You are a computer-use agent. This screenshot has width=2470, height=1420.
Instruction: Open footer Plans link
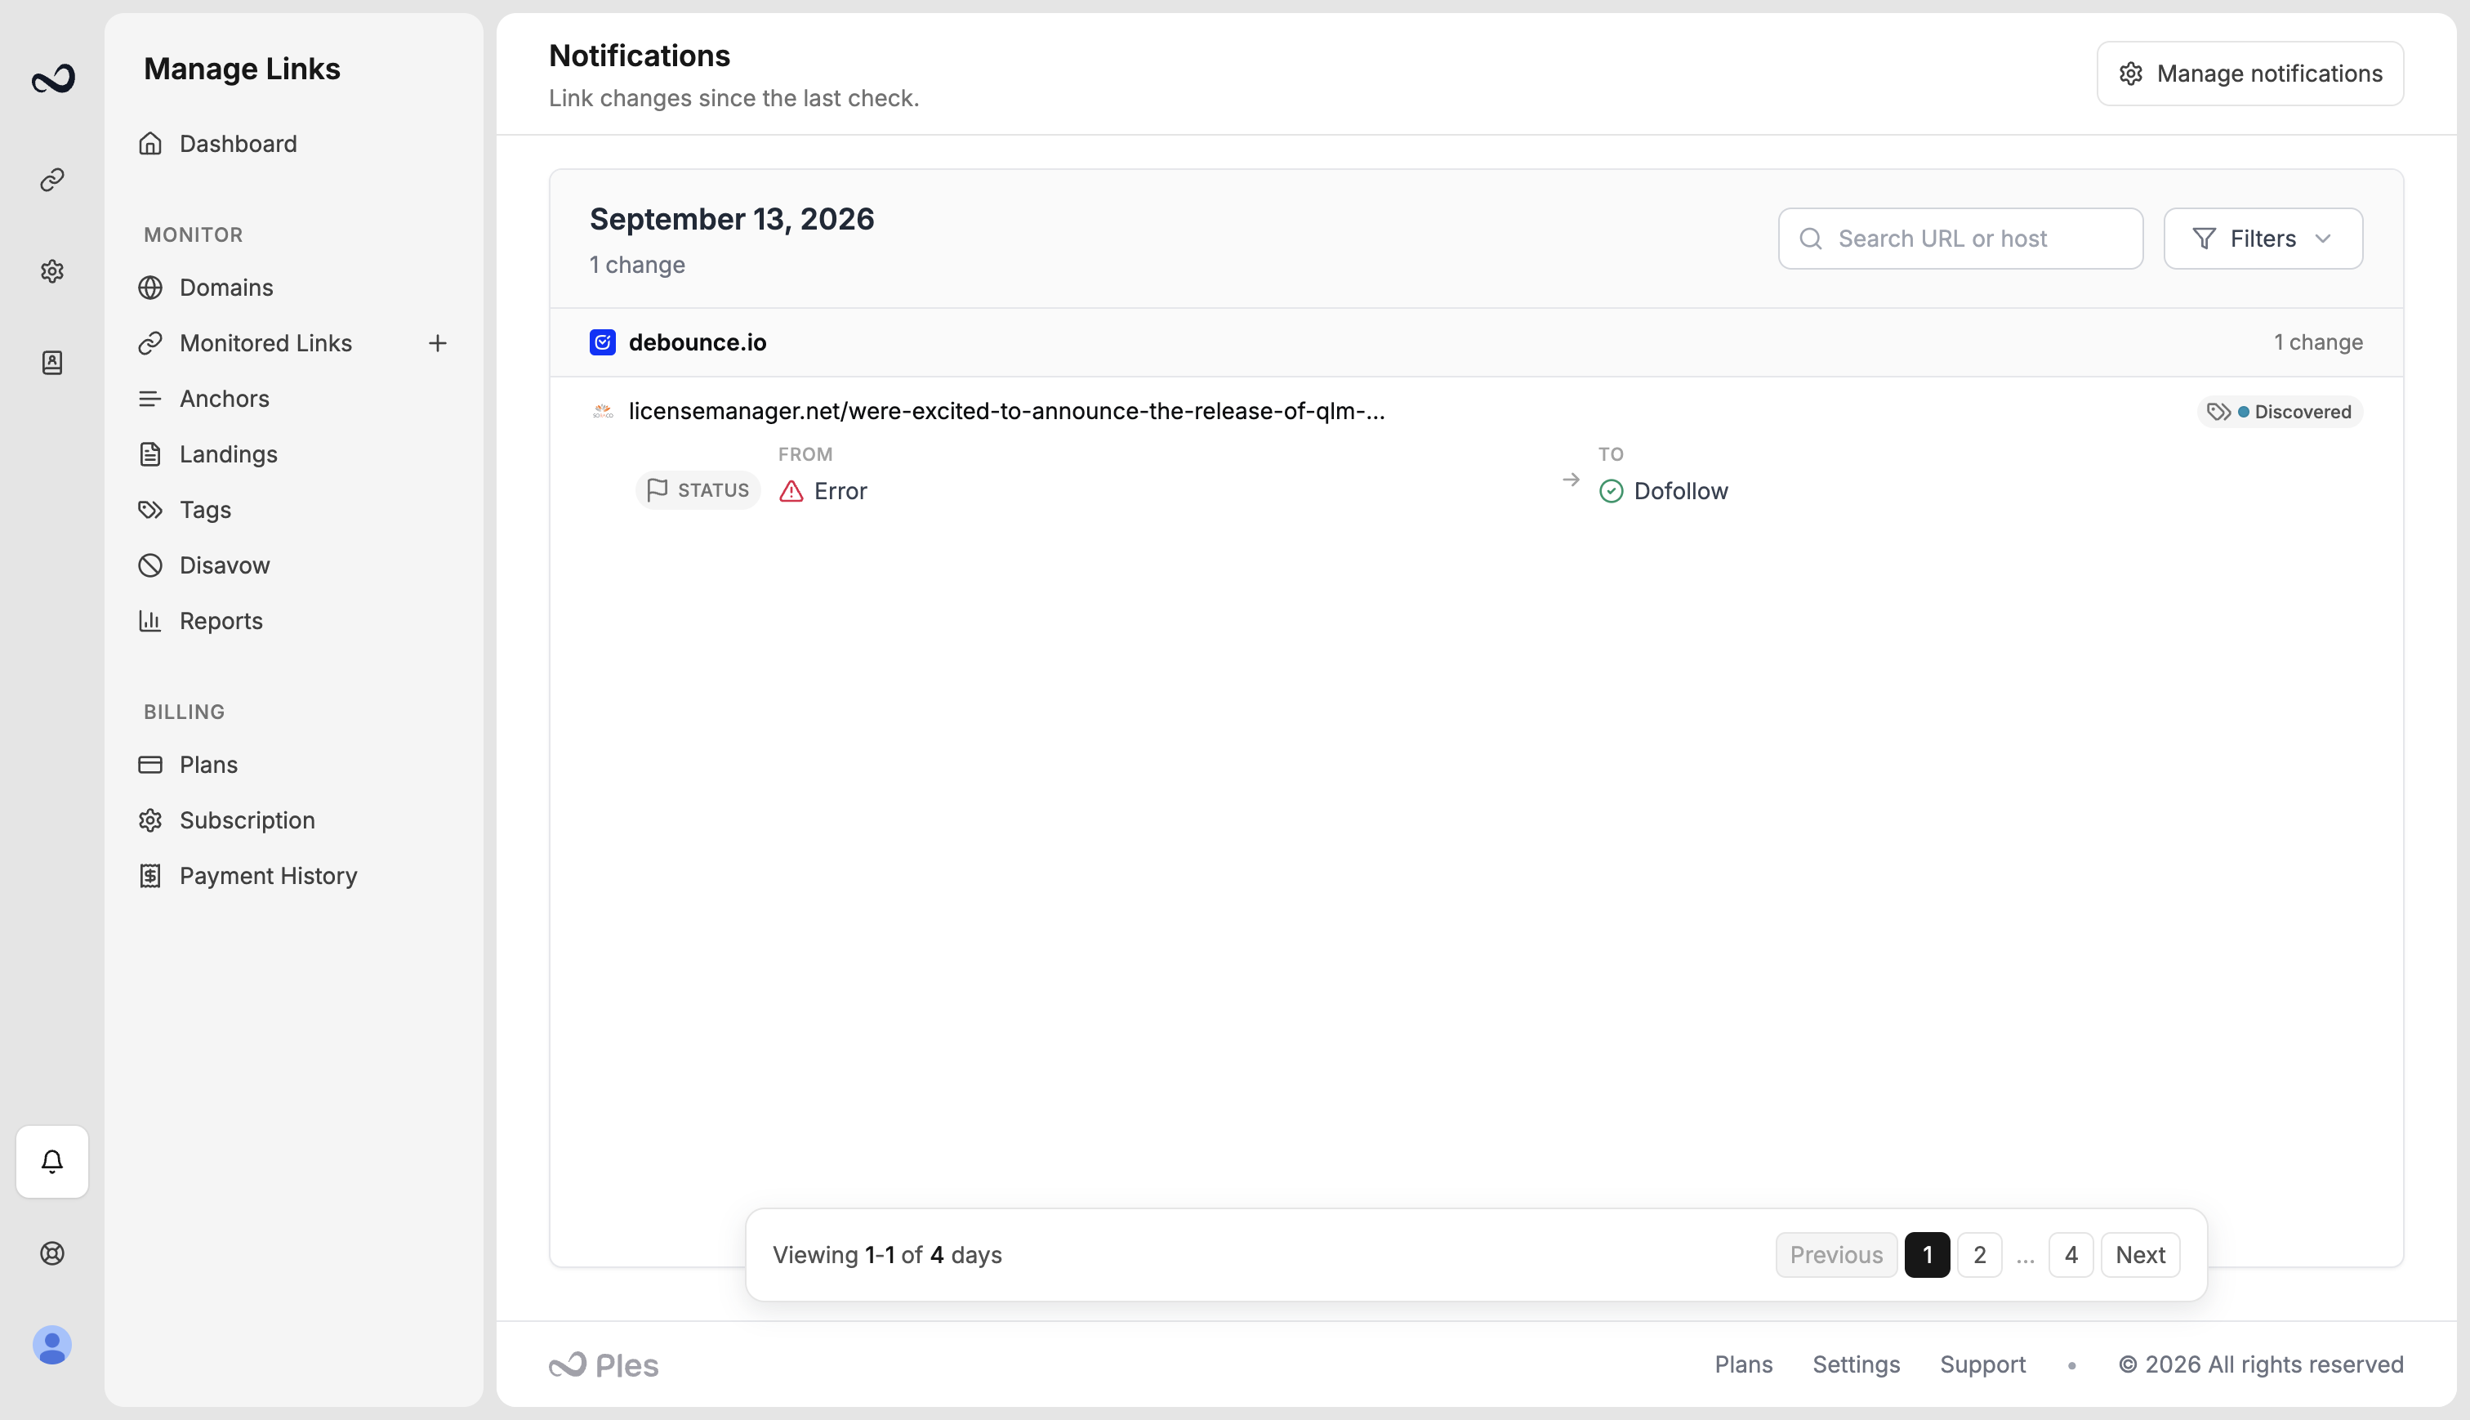1743,1364
